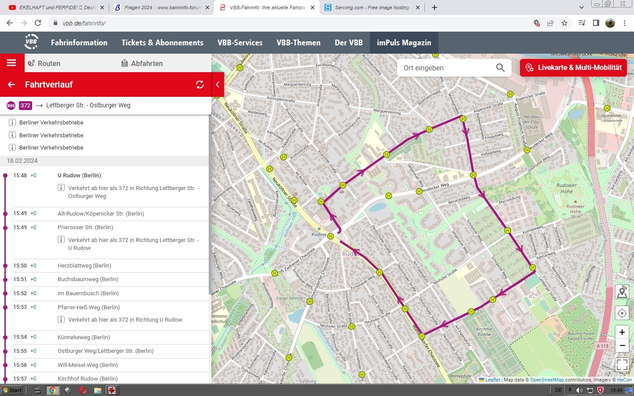Click the blocked location icon in address bar
The width and height of the screenshot is (634, 396).
(537, 23)
